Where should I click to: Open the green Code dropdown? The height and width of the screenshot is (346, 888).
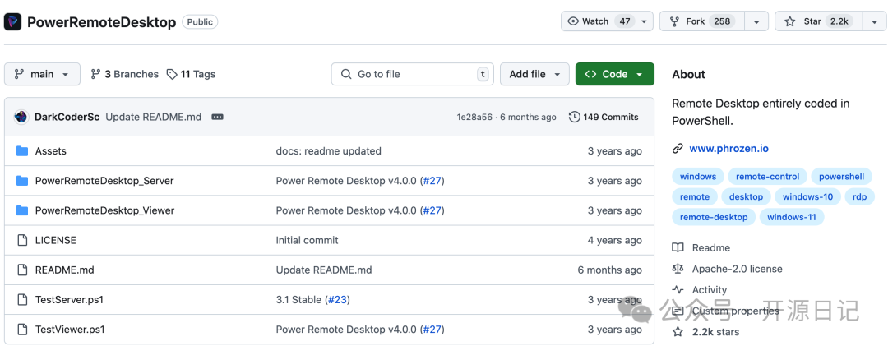(x=614, y=74)
